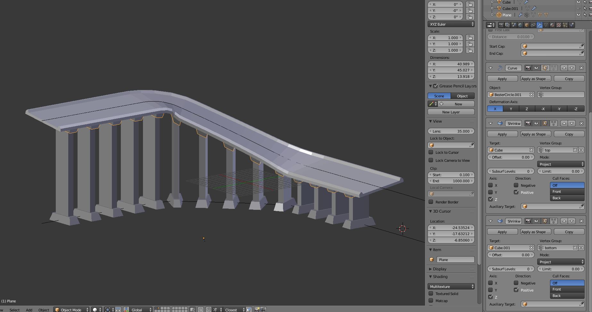This screenshot has height=312, width=592.
Task: Set deformation axis to Y
Action: coord(511,109)
